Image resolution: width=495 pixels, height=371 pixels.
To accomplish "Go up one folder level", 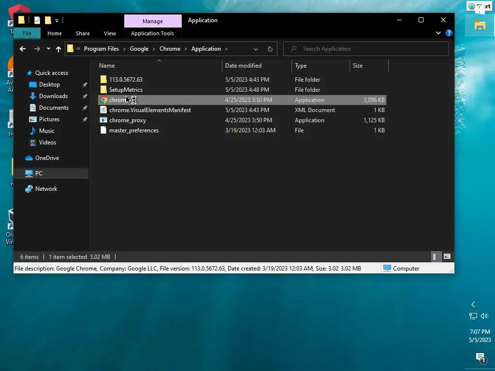I will coord(58,49).
